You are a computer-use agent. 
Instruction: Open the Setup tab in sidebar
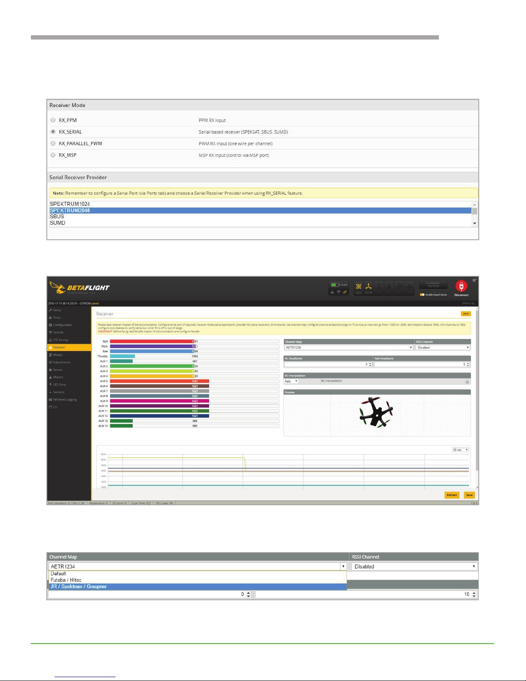tap(69, 310)
